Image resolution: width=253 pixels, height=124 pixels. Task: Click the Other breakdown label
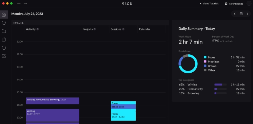tap(212, 70)
